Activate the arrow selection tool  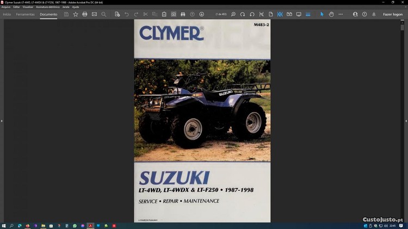pyautogui.click(x=322, y=14)
